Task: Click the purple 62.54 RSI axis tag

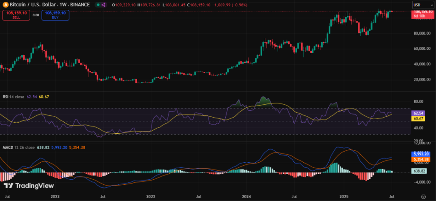Action: 418,113
